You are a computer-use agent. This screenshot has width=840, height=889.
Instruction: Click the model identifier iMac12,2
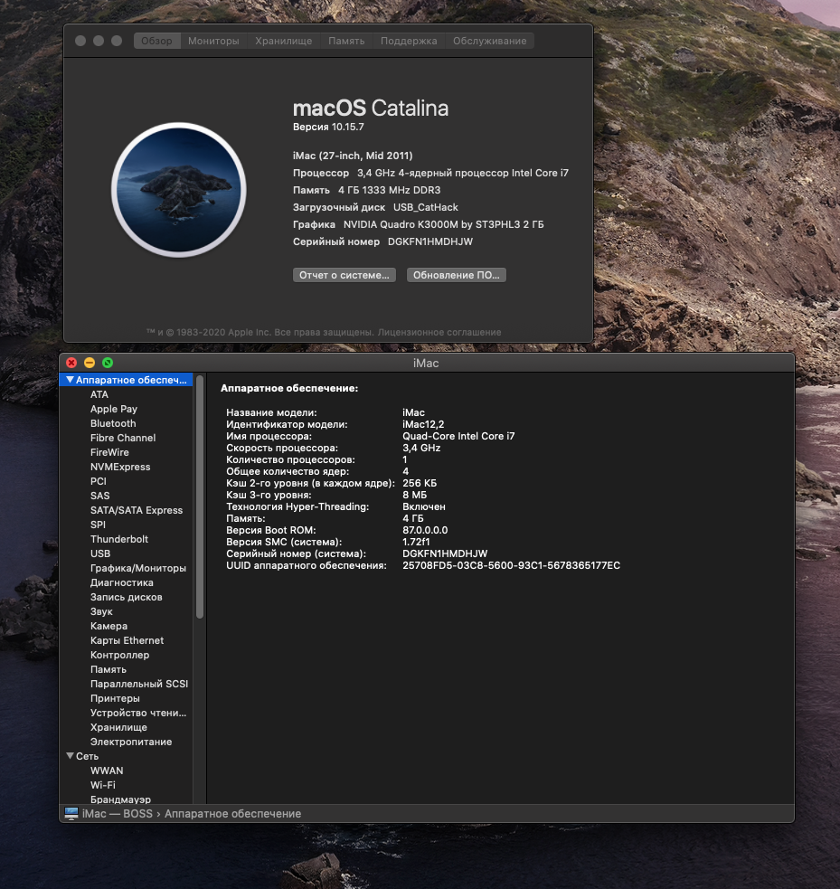point(423,424)
